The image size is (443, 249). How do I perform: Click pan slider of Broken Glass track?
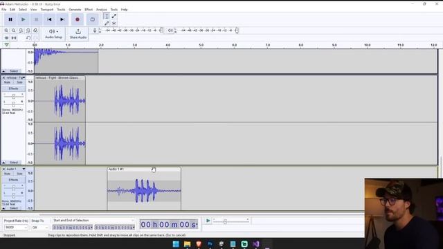(x=13, y=104)
